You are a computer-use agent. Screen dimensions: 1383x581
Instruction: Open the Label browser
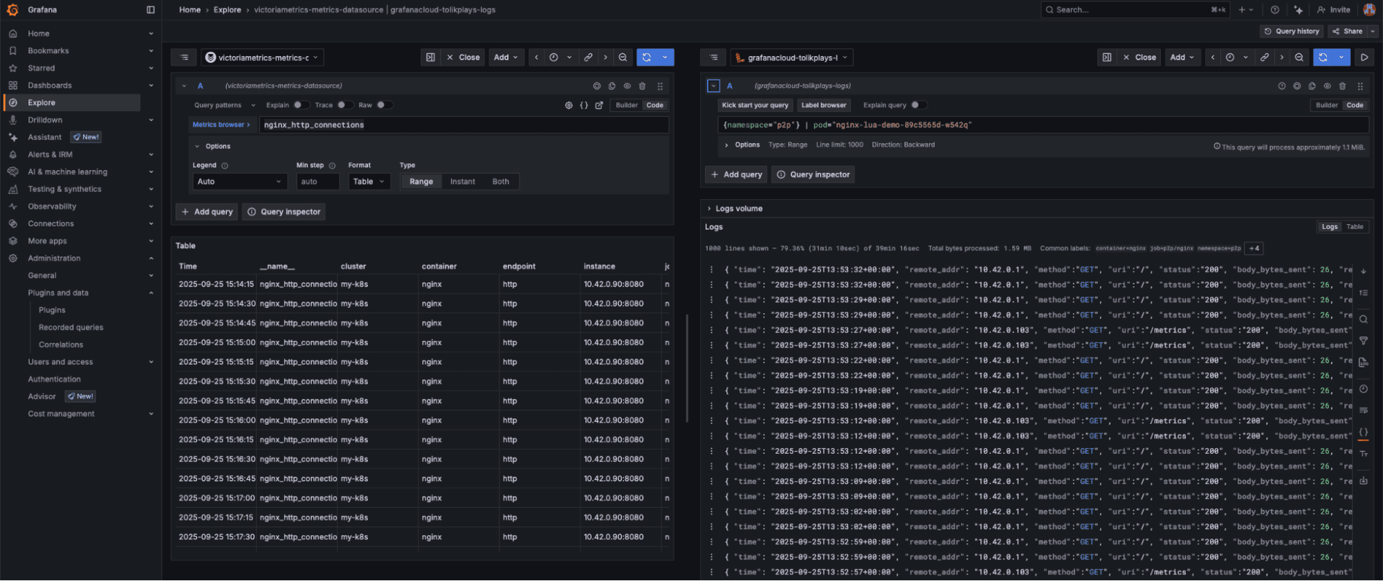(823, 105)
